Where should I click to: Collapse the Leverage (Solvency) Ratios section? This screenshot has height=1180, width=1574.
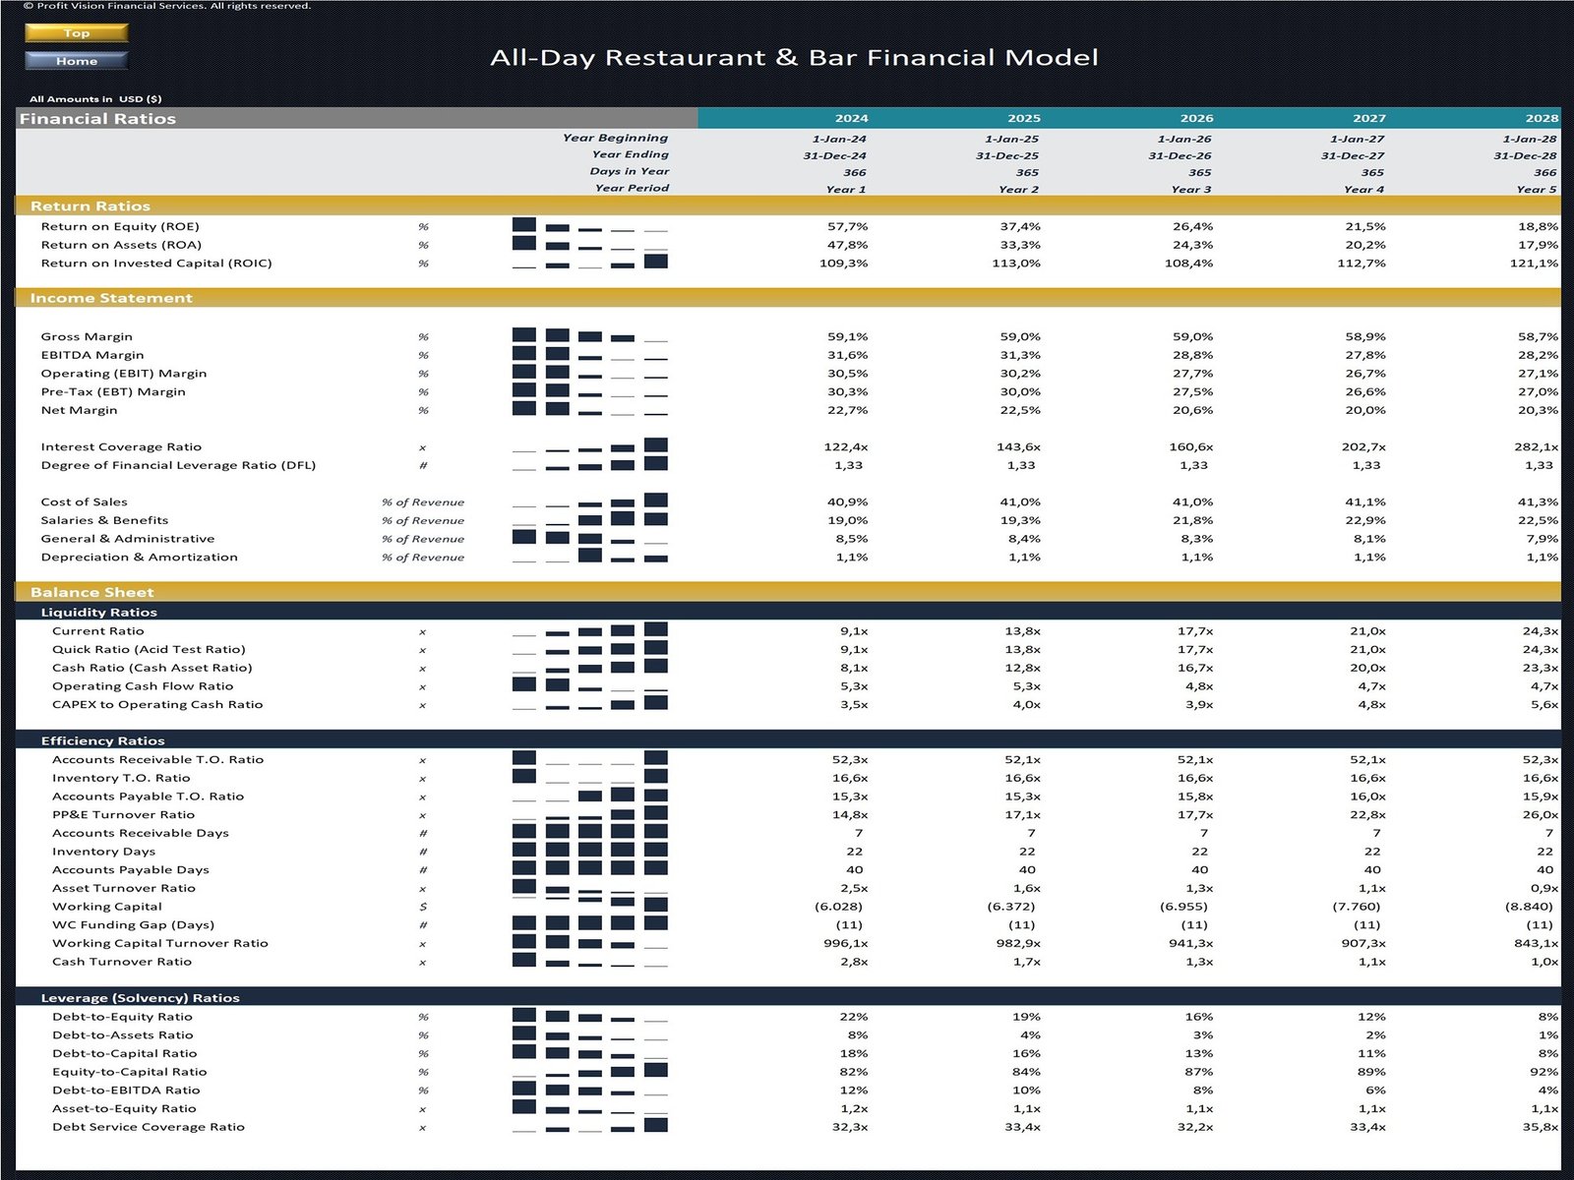coord(138,996)
